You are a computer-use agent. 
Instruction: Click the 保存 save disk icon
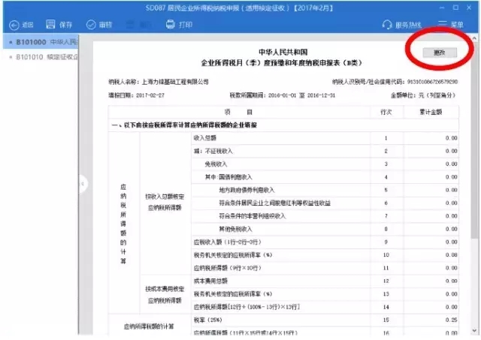(50, 24)
